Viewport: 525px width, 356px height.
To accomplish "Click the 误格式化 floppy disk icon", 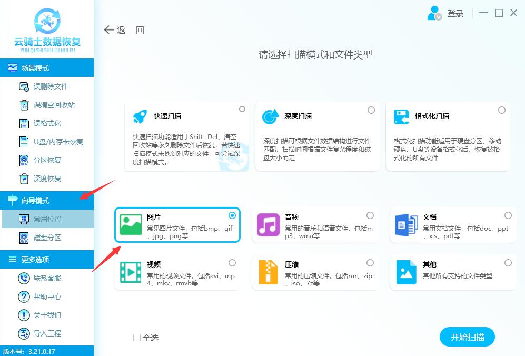I will point(24,124).
